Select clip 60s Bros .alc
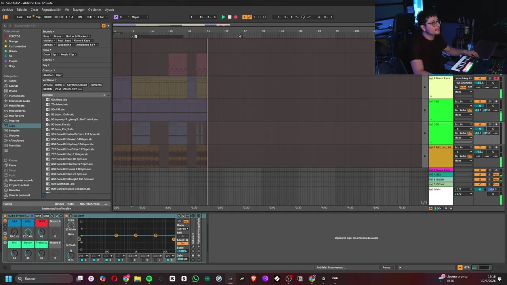This screenshot has width=507, height=285. point(59,99)
